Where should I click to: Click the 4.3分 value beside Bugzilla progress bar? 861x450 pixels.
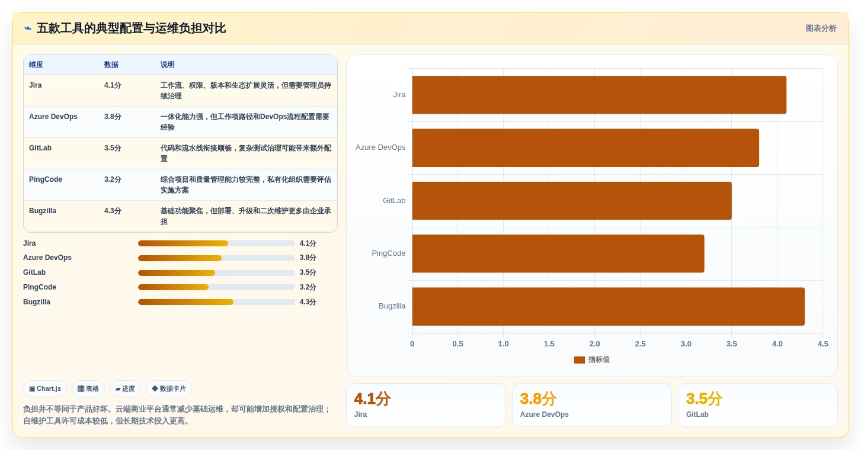[308, 302]
